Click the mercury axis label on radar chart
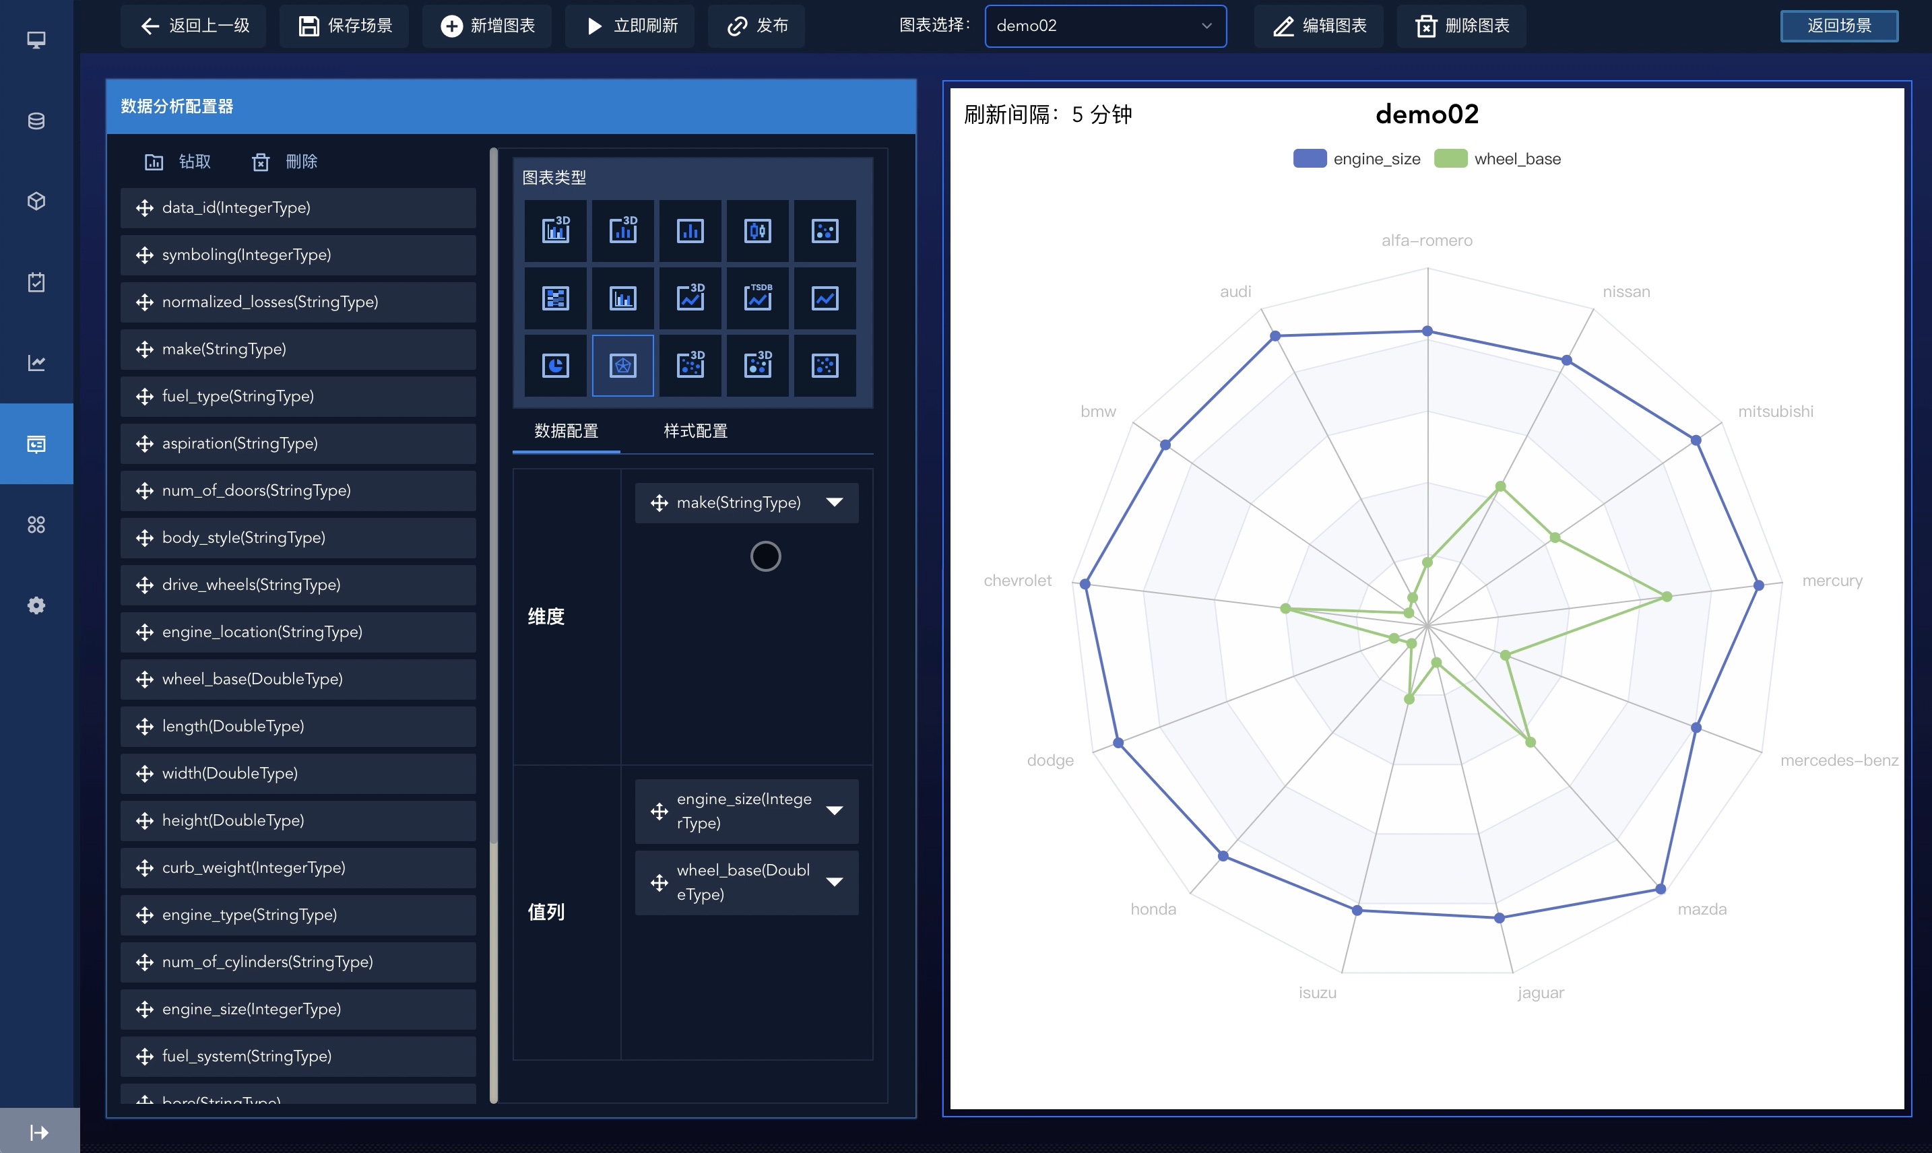1932x1153 pixels. [x=1832, y=581]
